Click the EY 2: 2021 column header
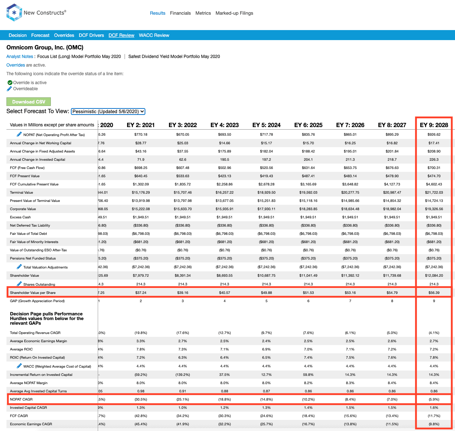This screenshot has height=431, width=455. [141, 125]
